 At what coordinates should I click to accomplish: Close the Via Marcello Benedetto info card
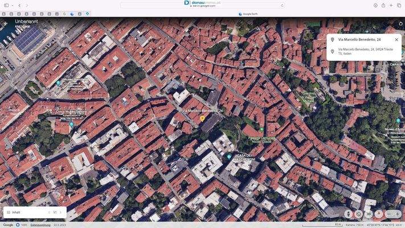tap(396, 40)
